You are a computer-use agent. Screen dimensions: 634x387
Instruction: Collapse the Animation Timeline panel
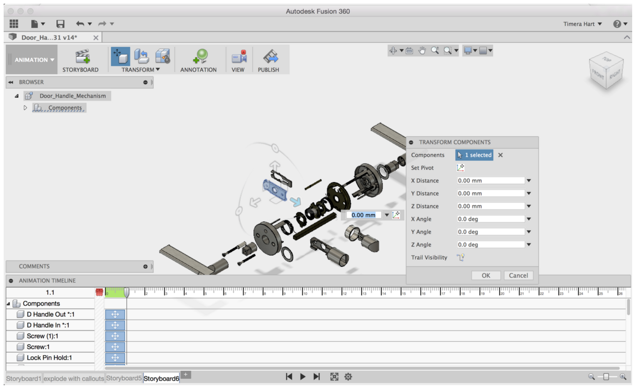pyautogui.click(x=11, y=281)
